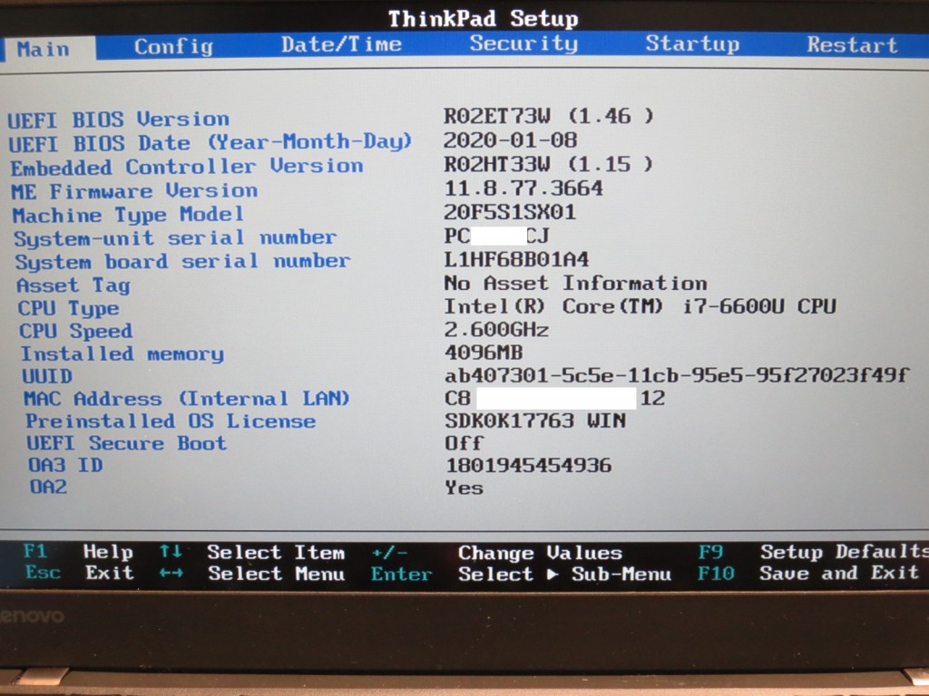Select OA3 ID value 1801945454936
Screen dimensions: 929x696
(528, 465)
